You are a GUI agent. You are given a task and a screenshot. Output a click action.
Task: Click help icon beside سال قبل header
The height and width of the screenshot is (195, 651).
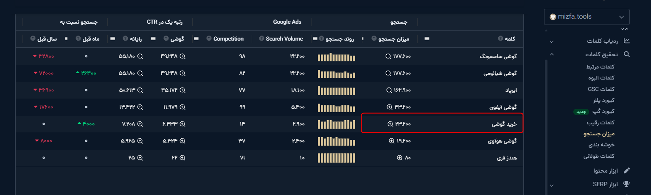click(x=32, y=38)
